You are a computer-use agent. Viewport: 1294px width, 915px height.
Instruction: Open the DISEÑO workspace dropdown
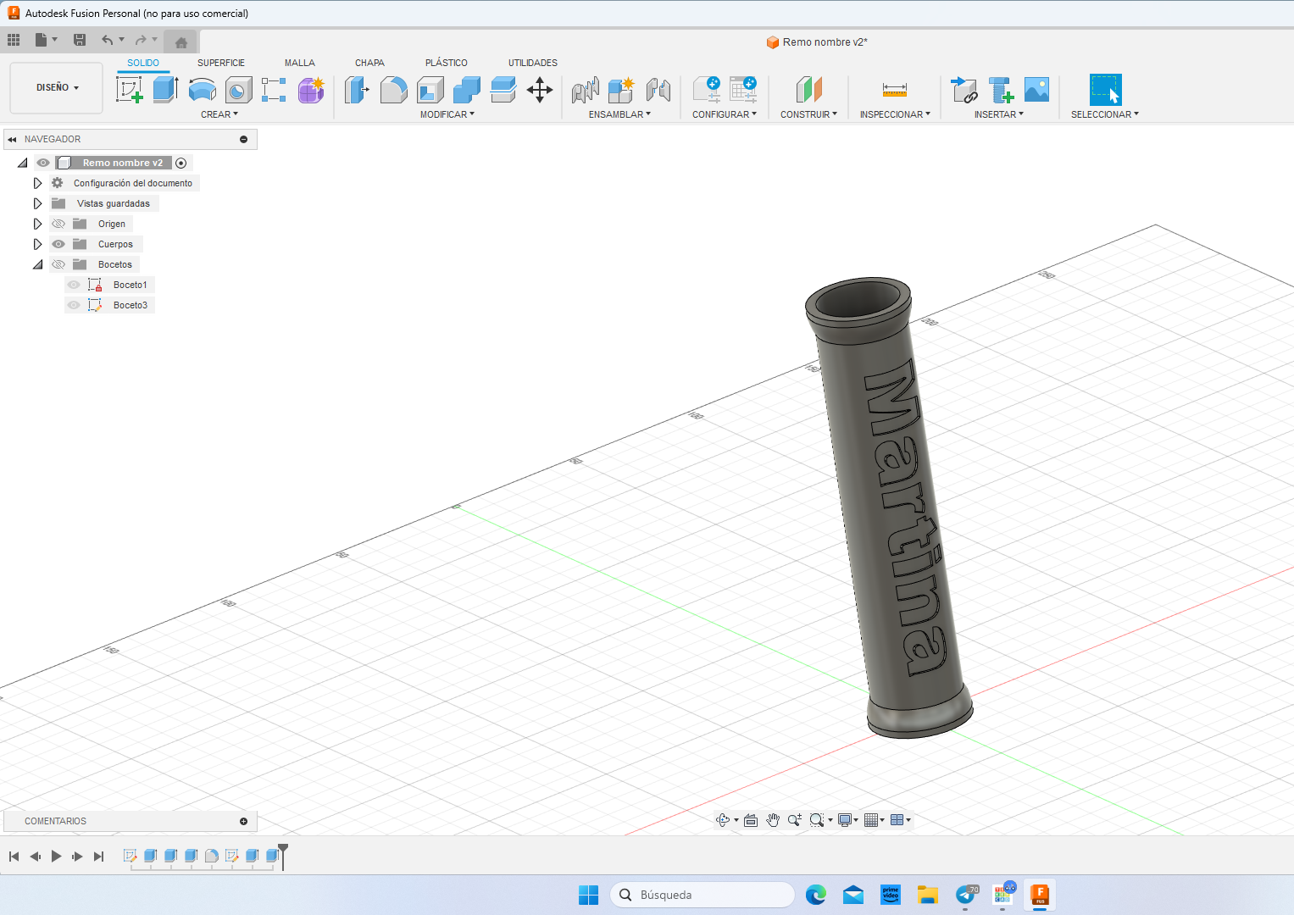point(57,87)
